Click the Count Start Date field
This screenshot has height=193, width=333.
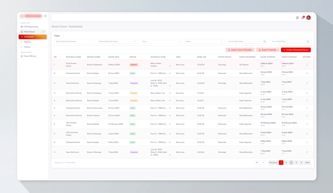(x=247, y=42)
